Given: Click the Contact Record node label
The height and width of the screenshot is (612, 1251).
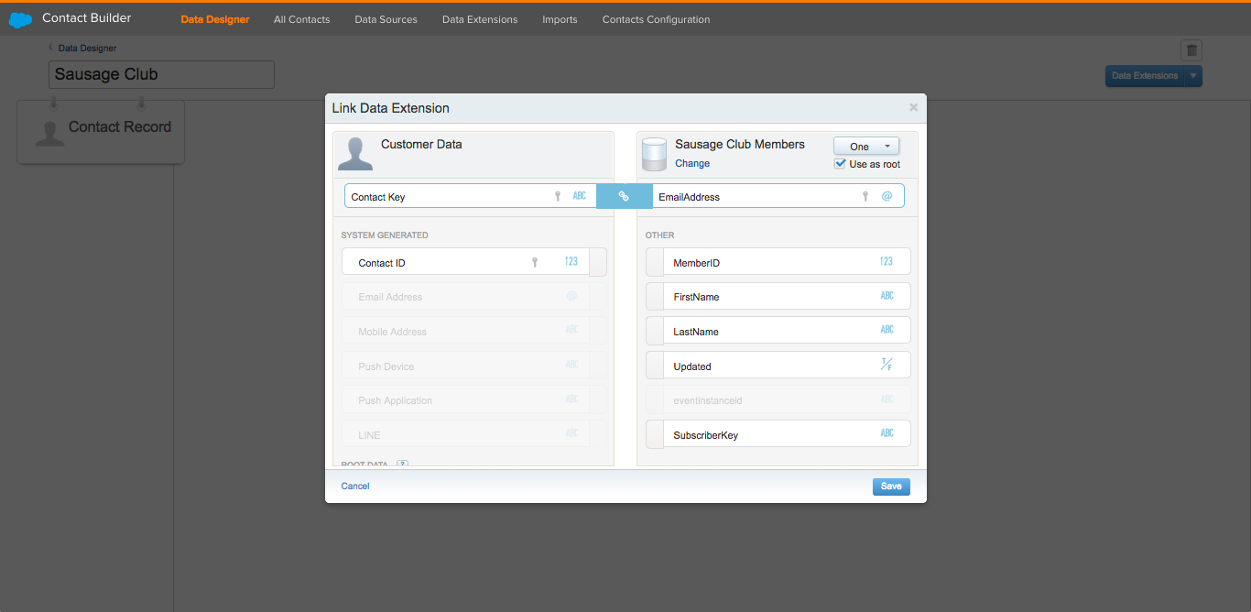Looking at the screenshot, I should click(x=120, y=126).
